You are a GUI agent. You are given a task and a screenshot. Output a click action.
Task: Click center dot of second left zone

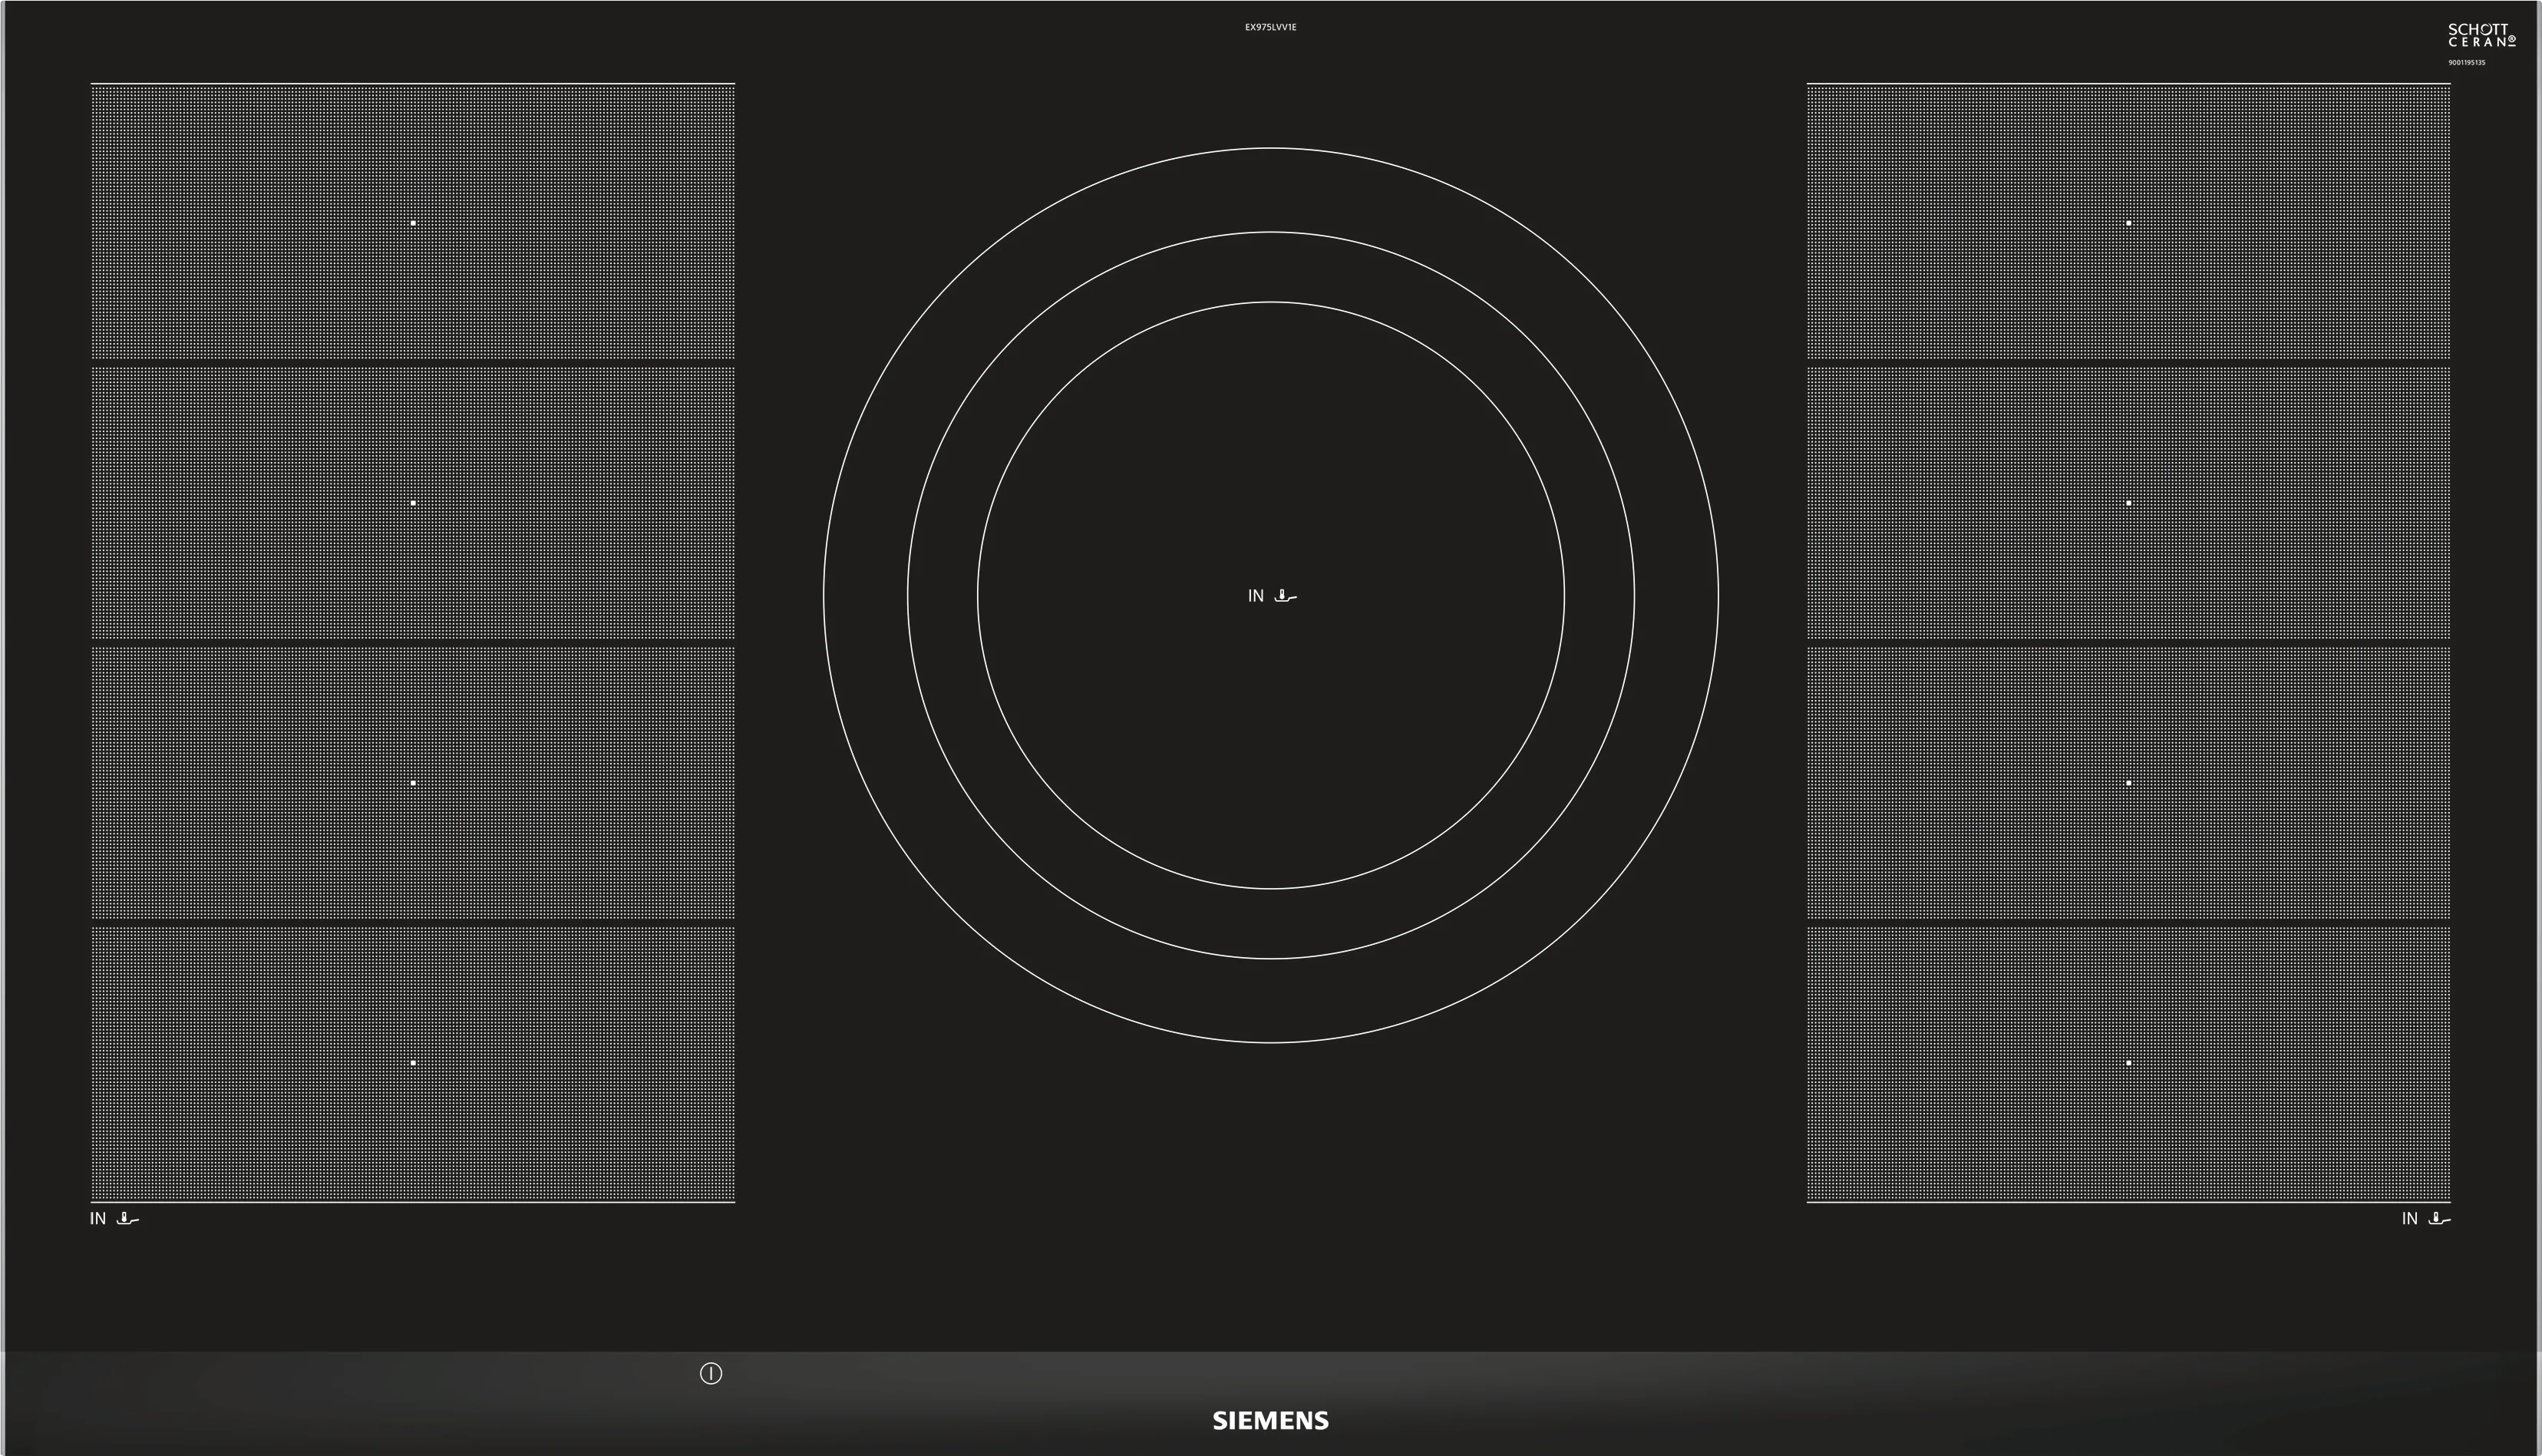click(x=413, y=503)
